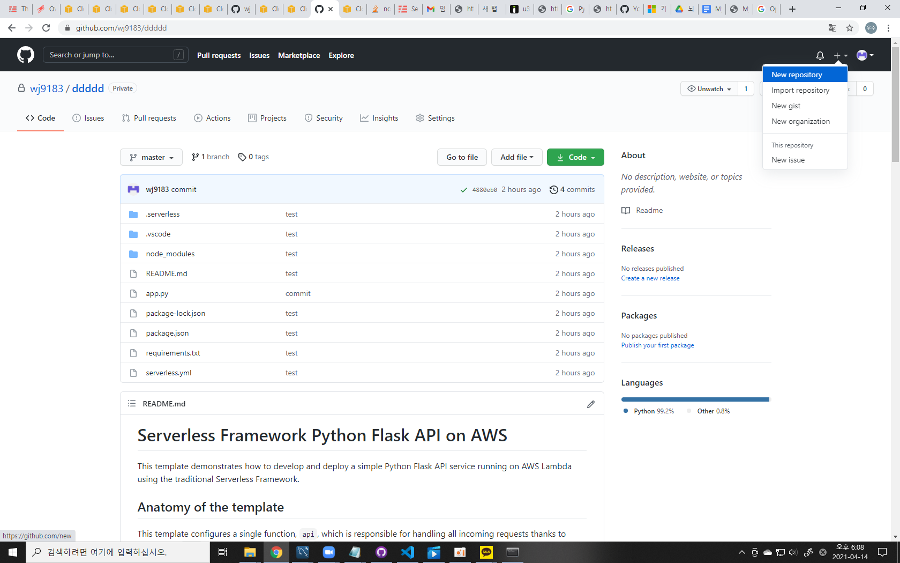Click the Go to file button

(x=462, y=157)
